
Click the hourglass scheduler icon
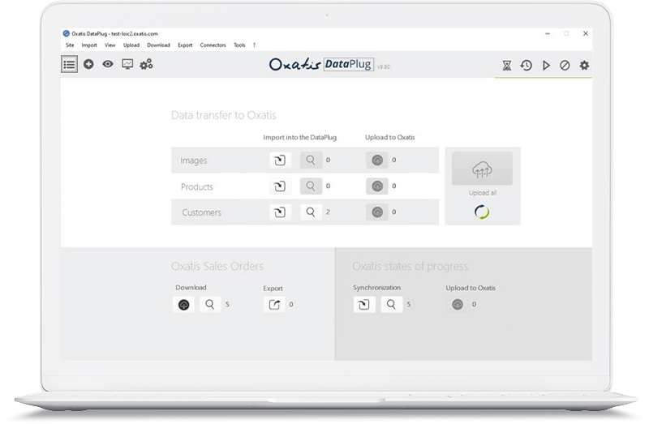[x=506, y=66]
